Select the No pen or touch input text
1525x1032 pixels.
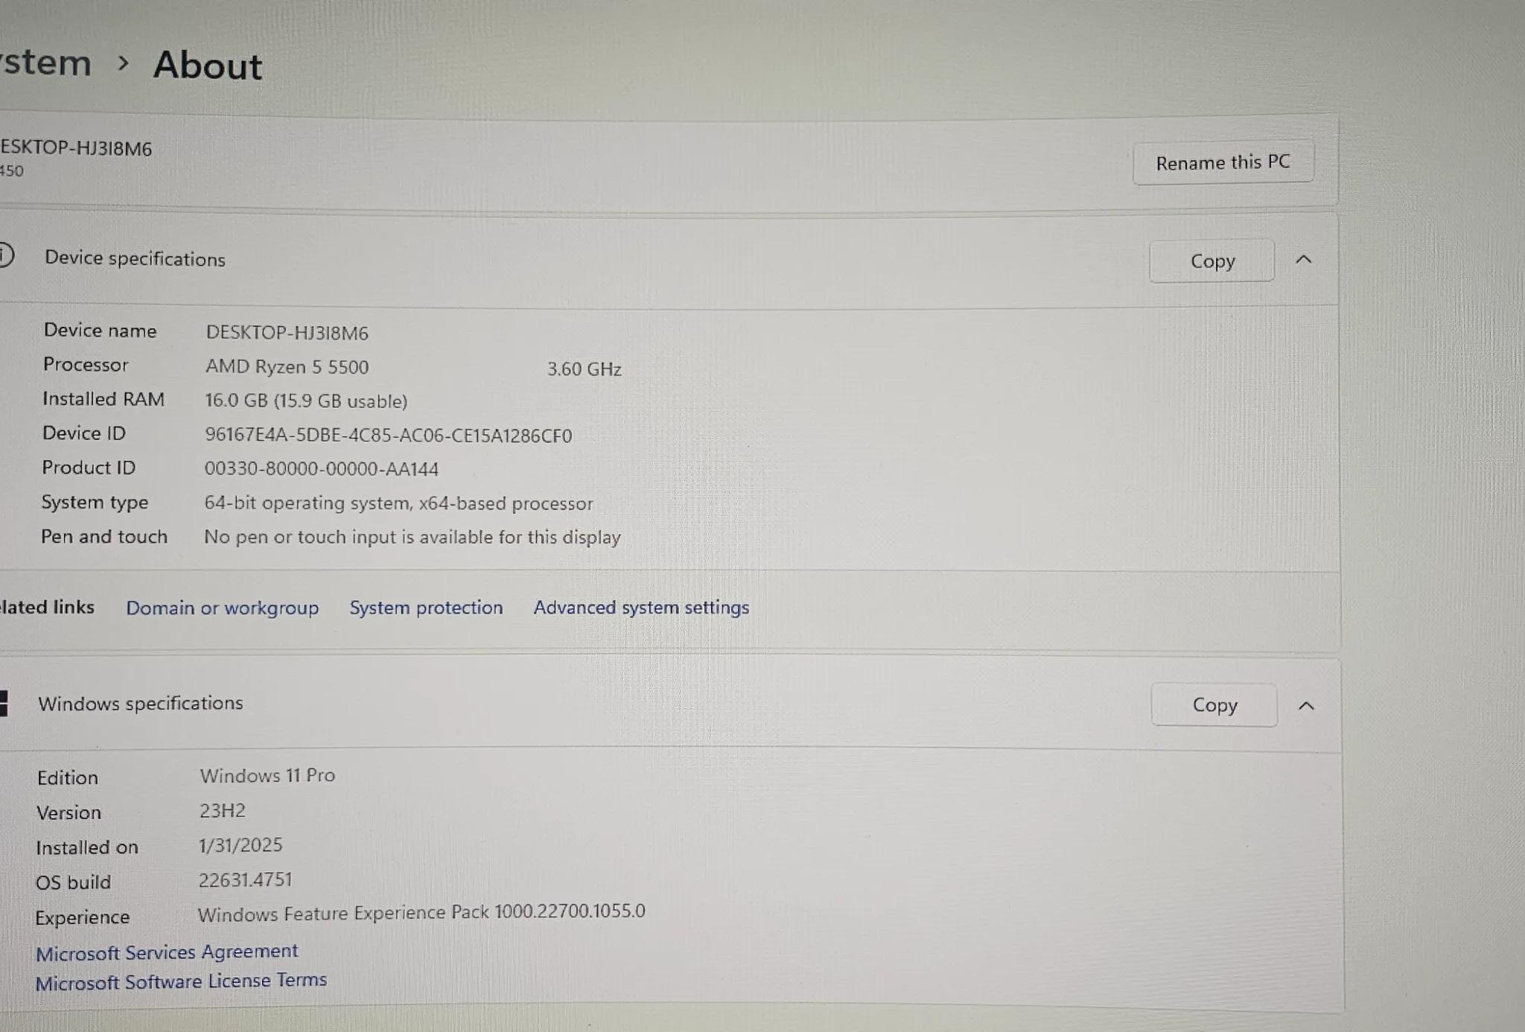[x=412, y=537]
